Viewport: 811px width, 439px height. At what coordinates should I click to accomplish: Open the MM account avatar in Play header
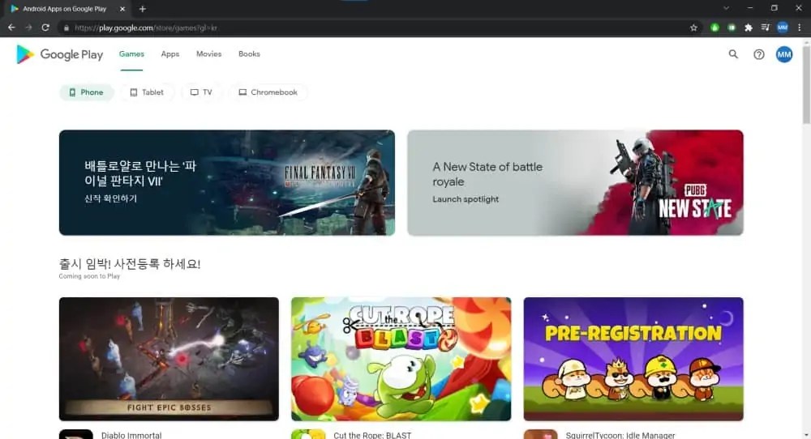(784, 54)
